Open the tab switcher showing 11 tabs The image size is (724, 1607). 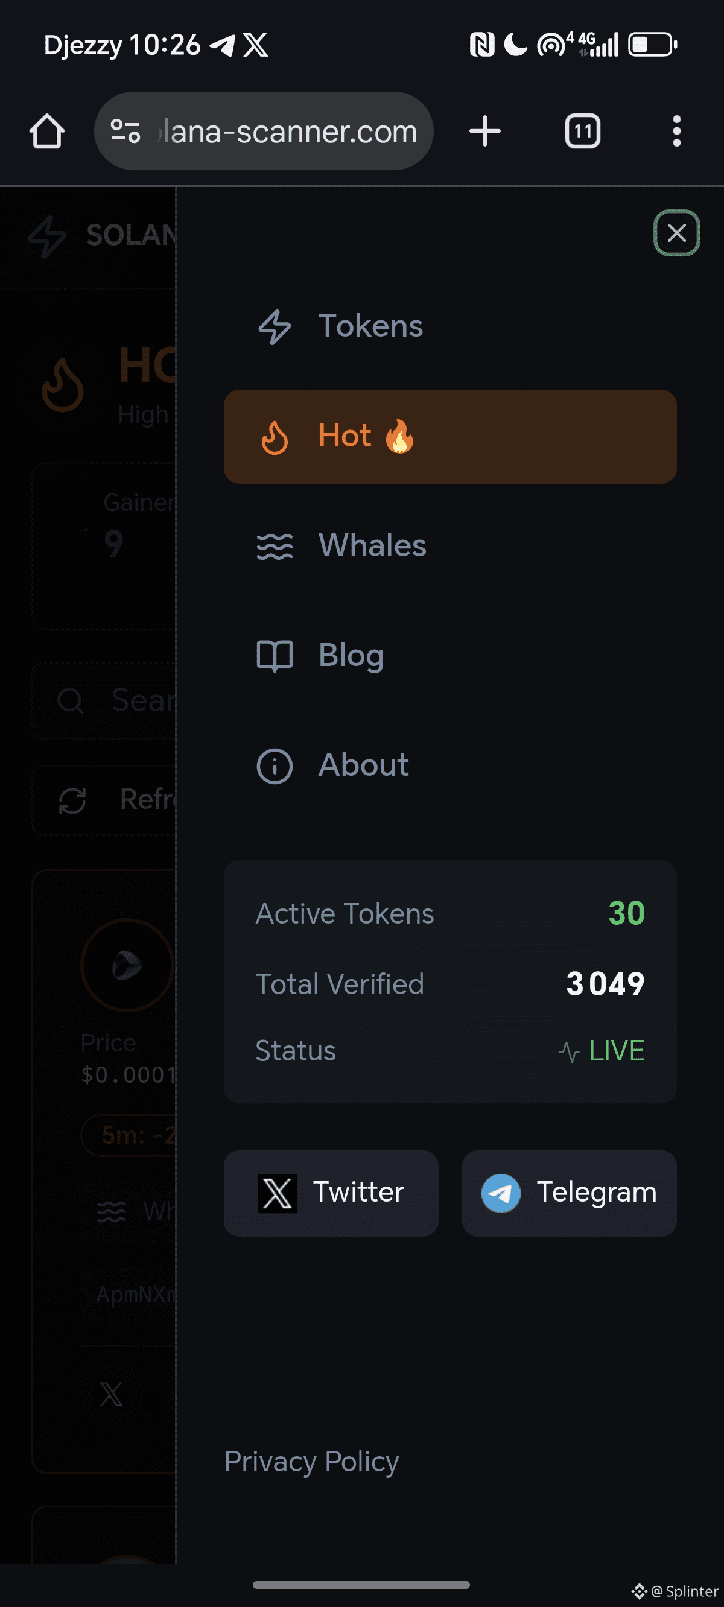coord(582,132)
